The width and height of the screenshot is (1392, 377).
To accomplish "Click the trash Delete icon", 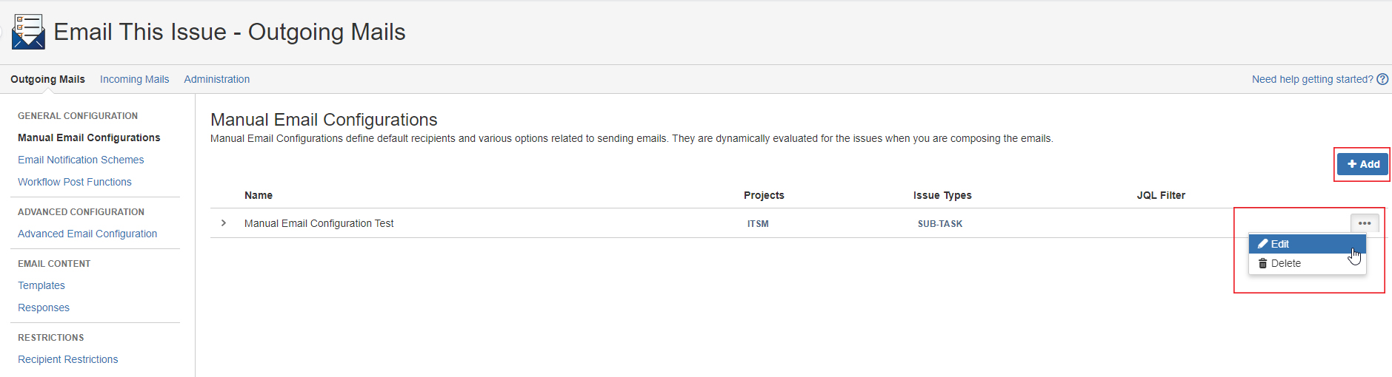I will point(1263,263).
